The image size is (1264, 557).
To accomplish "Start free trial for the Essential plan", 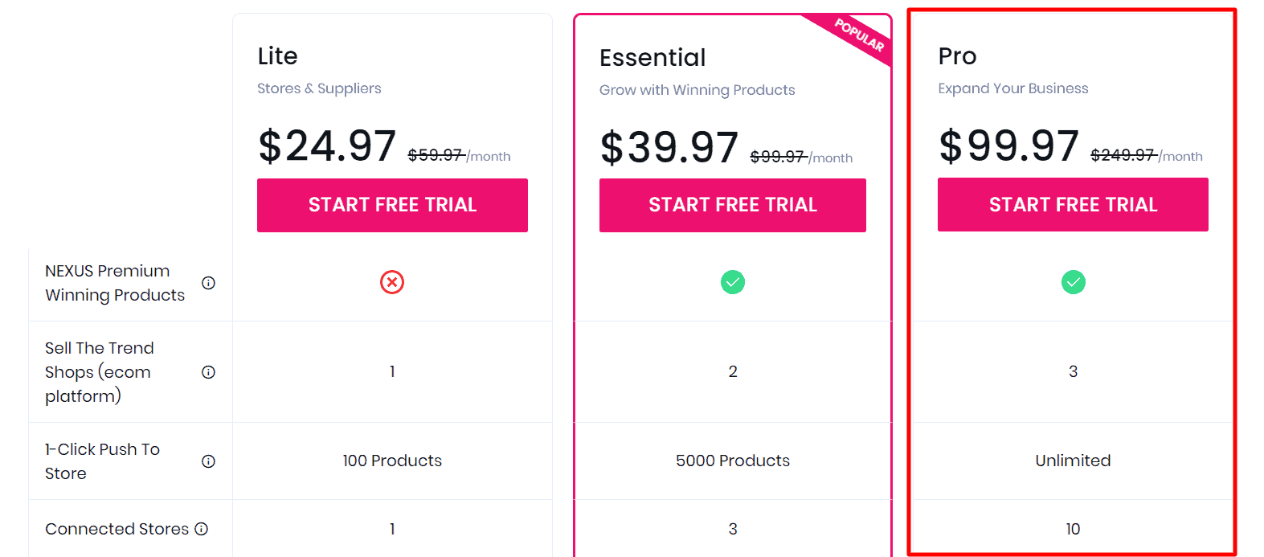I will pos(732,205).
